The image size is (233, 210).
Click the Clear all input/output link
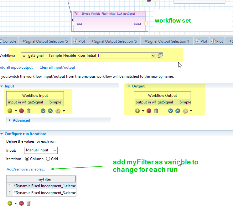pyautogui.click(x=57, y=67)
